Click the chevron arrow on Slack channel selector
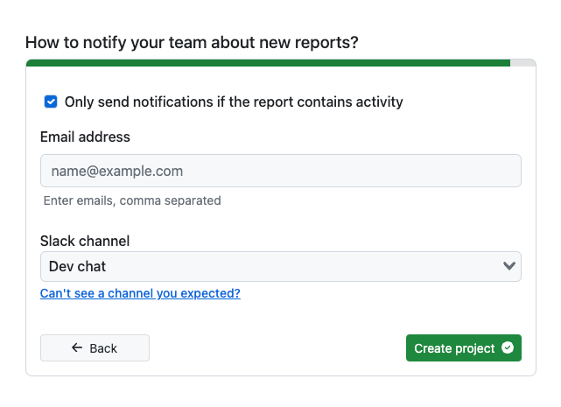The width and height of the screenshot is (561, 407). coord(508,266)
